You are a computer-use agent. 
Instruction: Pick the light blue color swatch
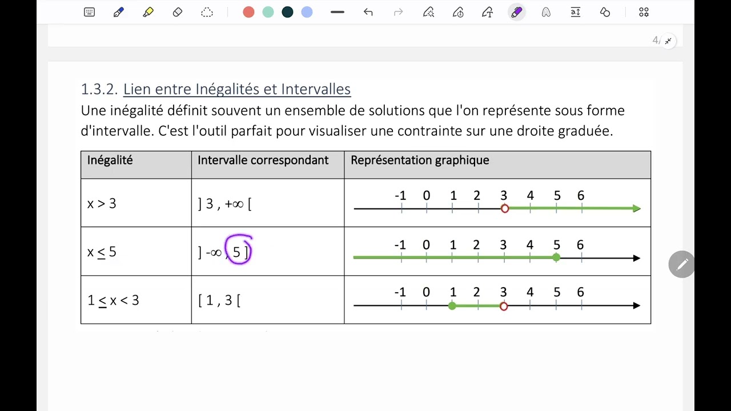[x=307, y=12]
